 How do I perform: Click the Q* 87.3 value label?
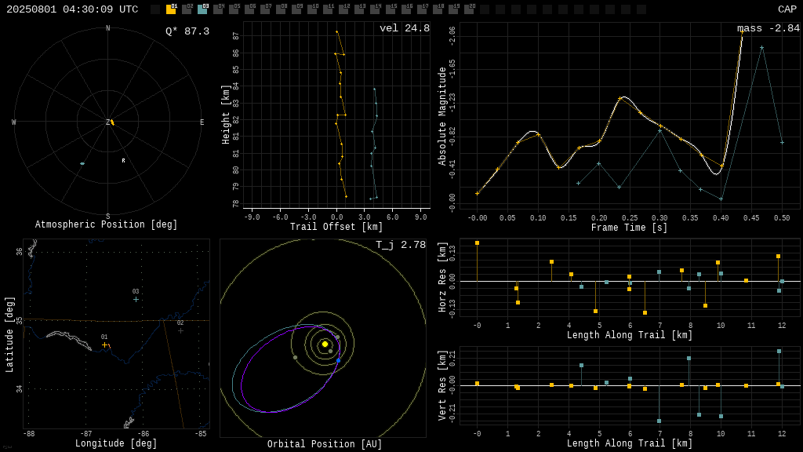click(x=187, y=31)
